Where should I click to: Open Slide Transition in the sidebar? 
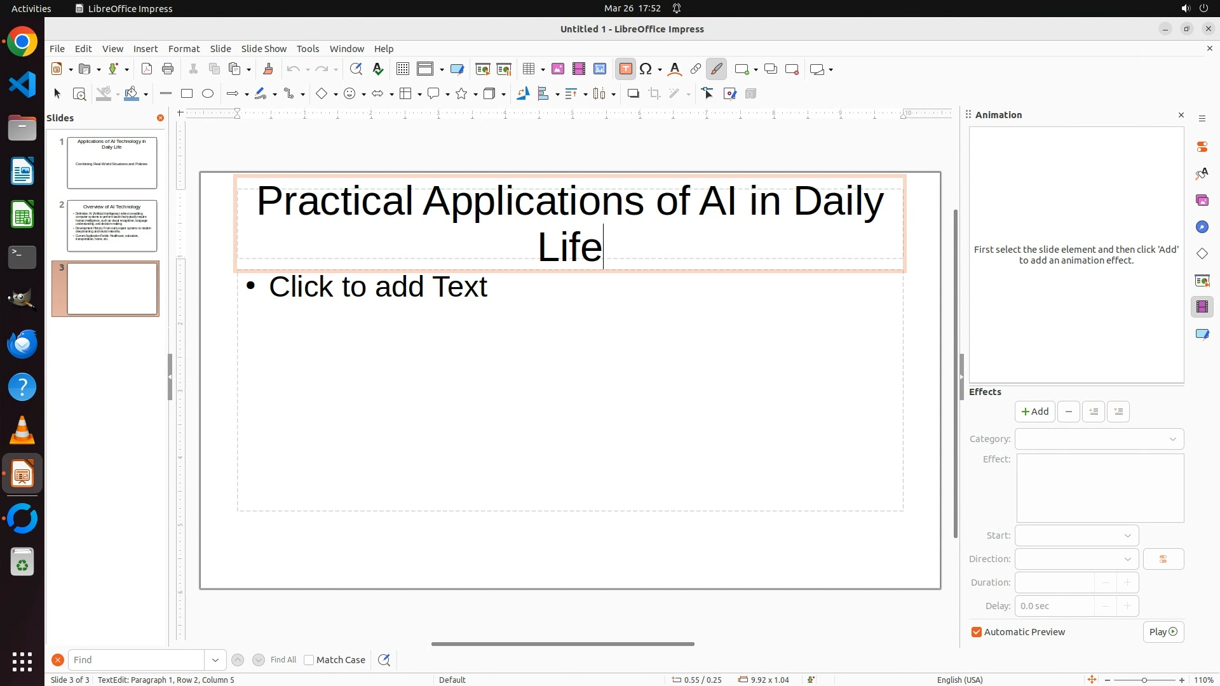(1202, 281)
